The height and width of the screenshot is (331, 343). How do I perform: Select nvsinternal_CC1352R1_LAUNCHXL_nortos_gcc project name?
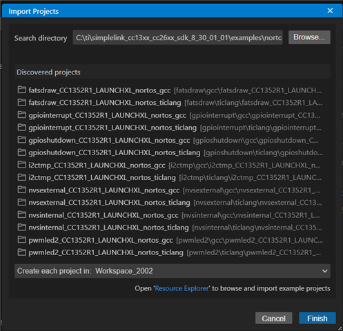coord(104,215)
